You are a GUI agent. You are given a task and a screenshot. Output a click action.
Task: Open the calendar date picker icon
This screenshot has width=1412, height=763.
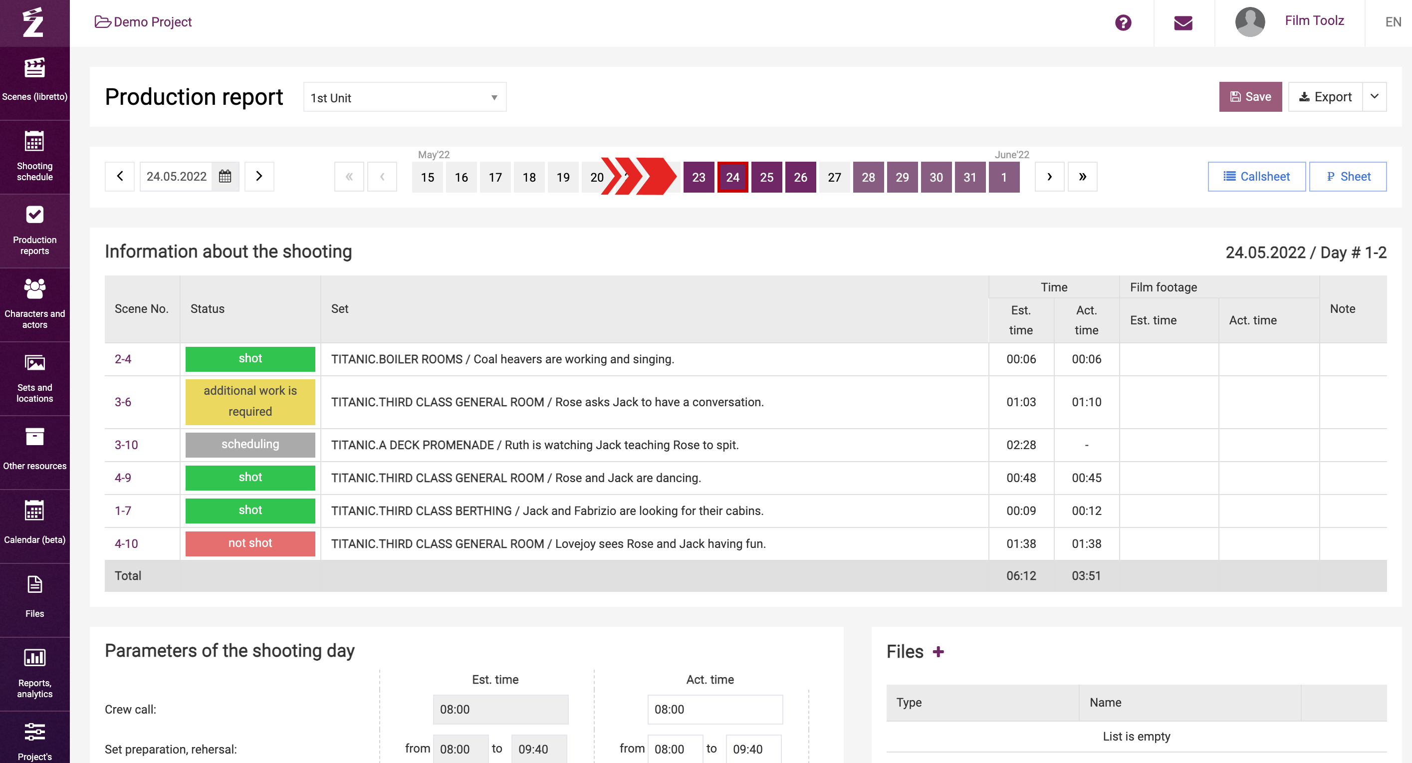click(x=225, y=177)
